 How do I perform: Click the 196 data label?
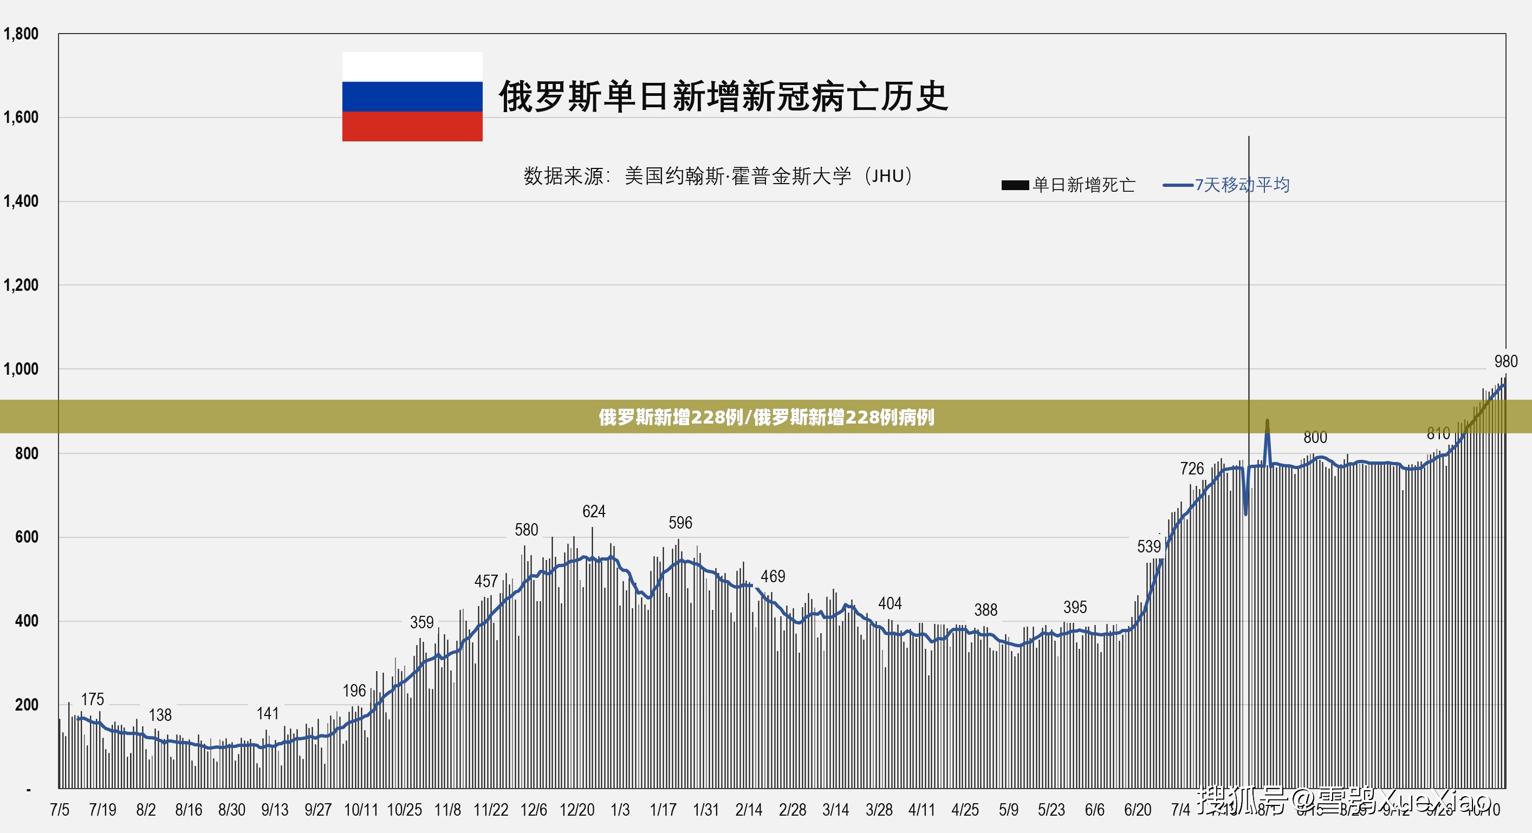354,691
